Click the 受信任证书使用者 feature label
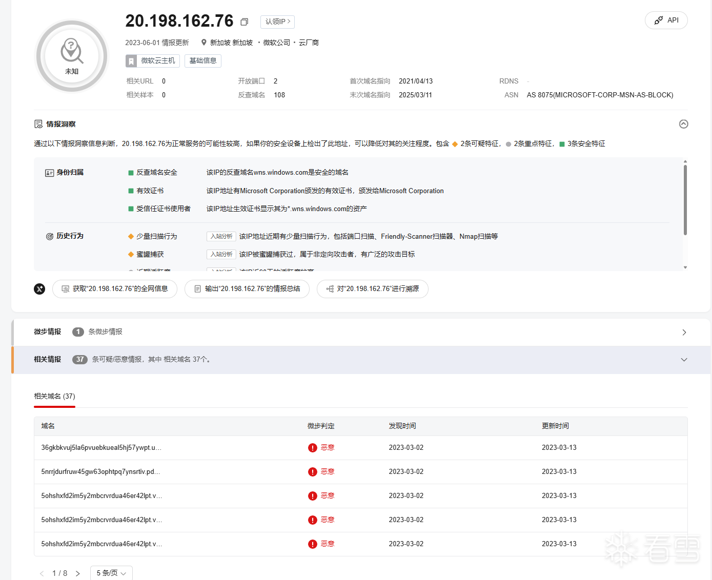 pos(164,209)
